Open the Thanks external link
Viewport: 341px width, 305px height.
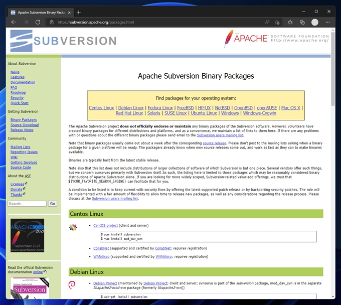[17, 195]
